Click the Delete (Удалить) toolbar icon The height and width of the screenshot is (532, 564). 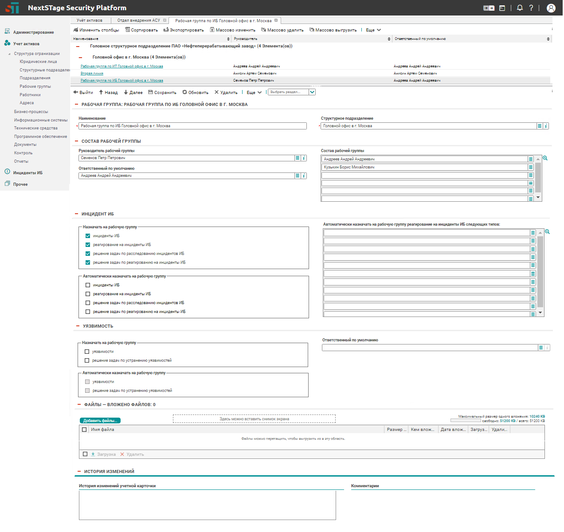click(216, 92)
